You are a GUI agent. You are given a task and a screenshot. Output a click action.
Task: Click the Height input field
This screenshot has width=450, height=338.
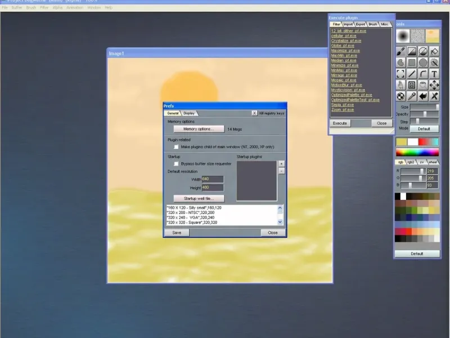(x=213, y=188)
